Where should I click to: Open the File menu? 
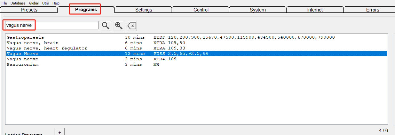(x=4, y=3)
